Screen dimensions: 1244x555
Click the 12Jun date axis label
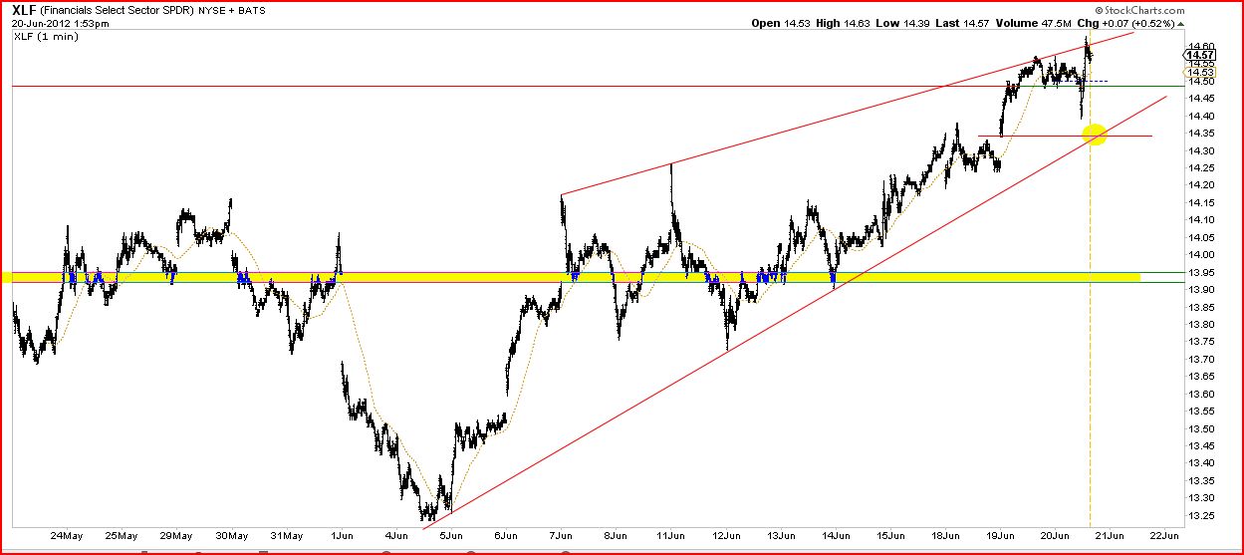point(727,534)
